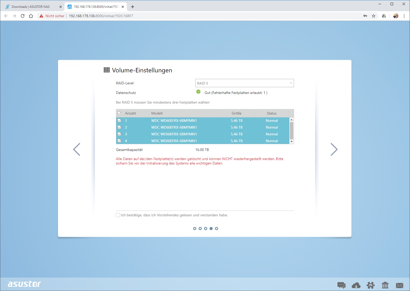Click browser back button
This screenshot has width=410, height=291.
pyautogui.click(x=6, y=16)
